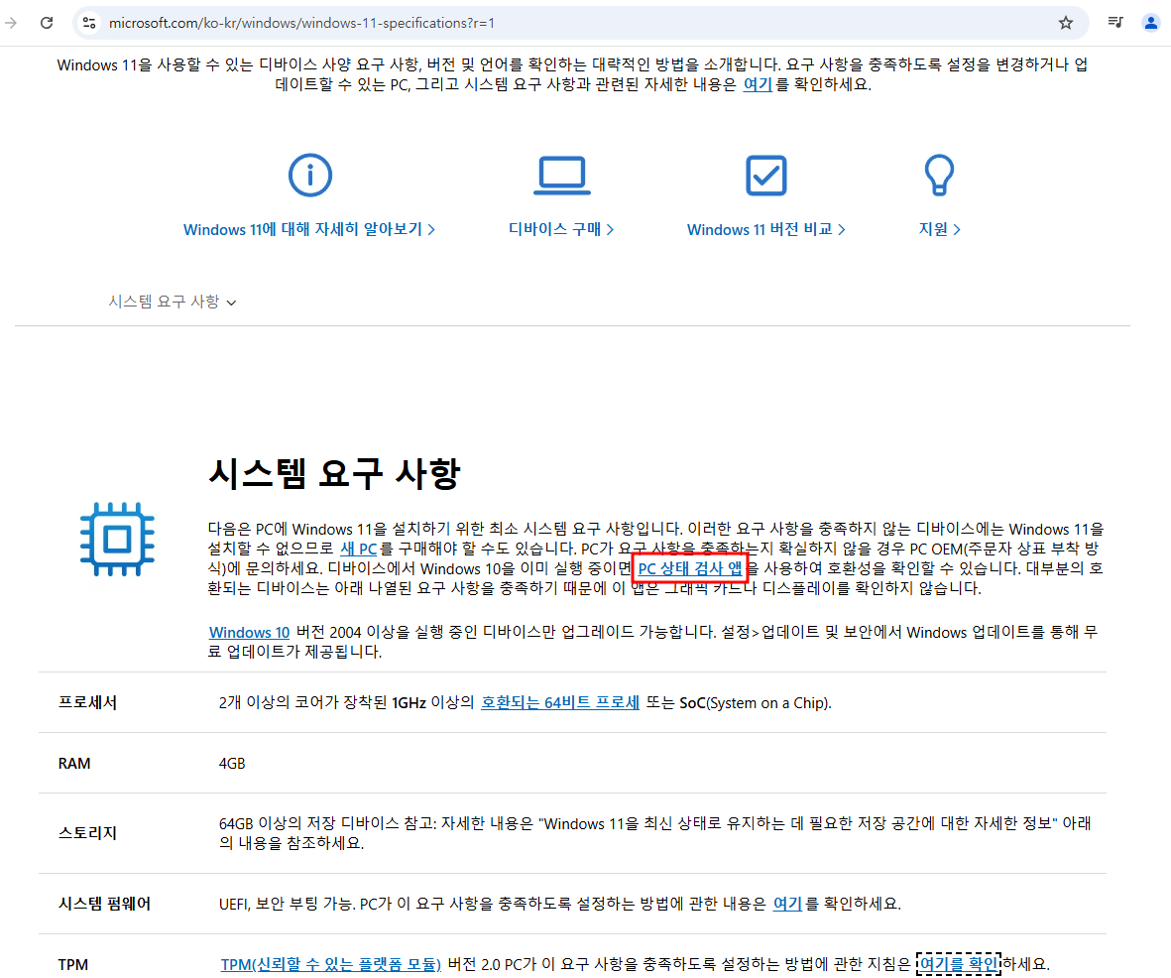Click the forward navigation arrow
Viewport: 1171px width, 978px height.
tap(11, 23)
